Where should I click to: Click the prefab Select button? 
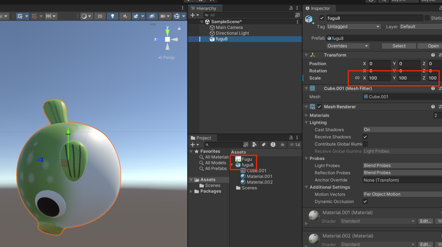[399, 46]
